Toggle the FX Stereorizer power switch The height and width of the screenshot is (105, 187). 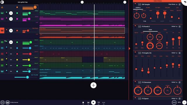[135, 82]
